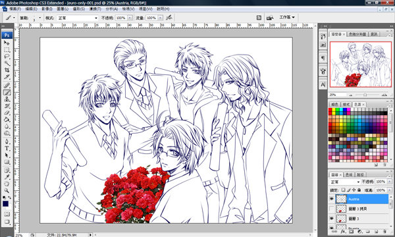Viewport: 395px width, 237px height.
Task: Open the 檔案(F) menu
Action: tap(15, 9)
